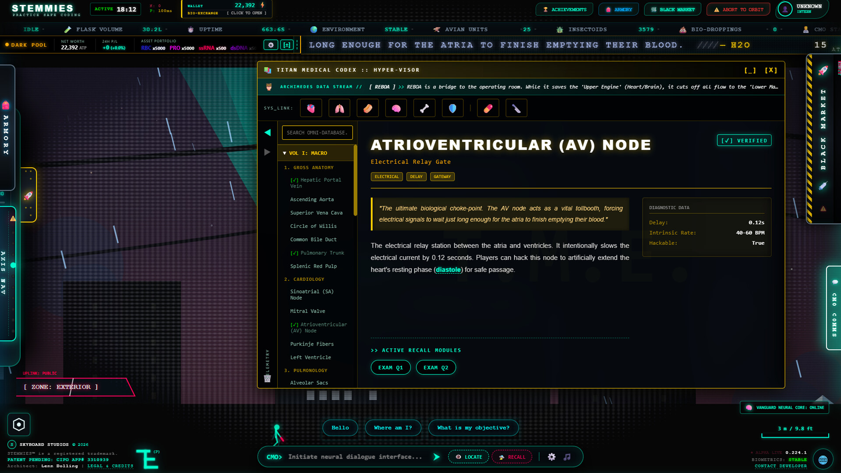Click the codex back arrow

click(x=267, y=132)
